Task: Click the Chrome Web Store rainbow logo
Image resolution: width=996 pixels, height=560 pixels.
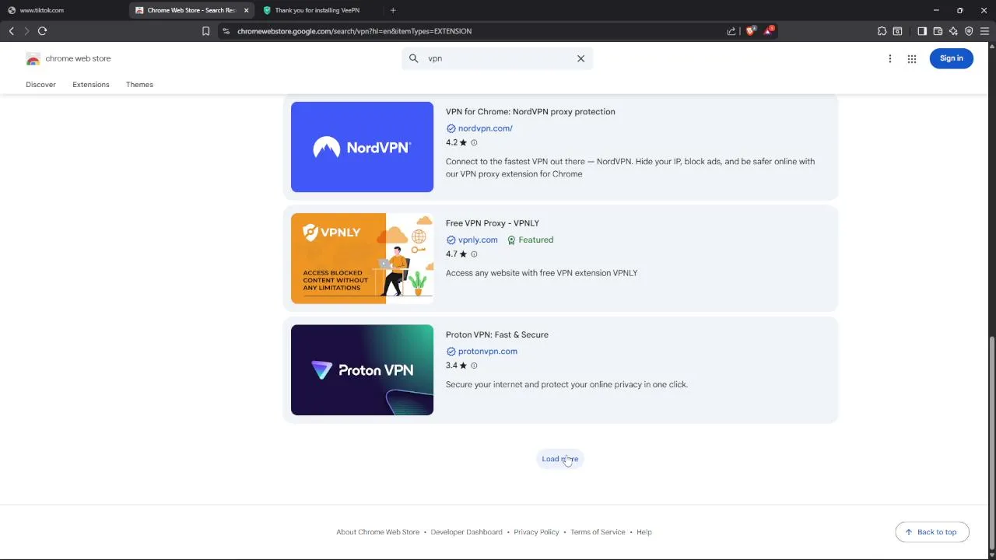Action: (x=33, y=59)
